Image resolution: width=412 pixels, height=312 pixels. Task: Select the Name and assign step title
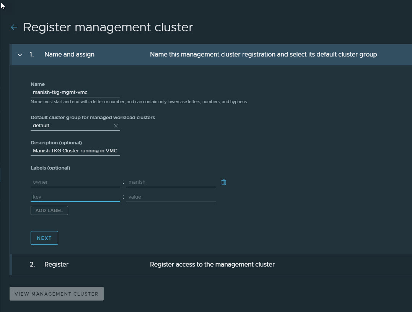[x=69, y=55]
